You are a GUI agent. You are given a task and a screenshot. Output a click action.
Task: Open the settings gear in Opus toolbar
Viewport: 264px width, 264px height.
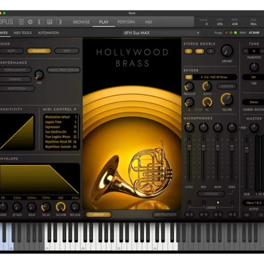point(30,22)
